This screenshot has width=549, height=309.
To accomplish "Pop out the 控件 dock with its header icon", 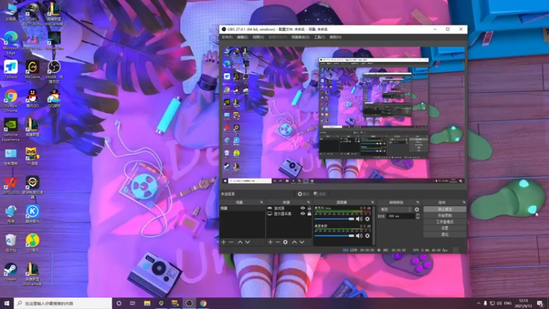I will (464, 202).
